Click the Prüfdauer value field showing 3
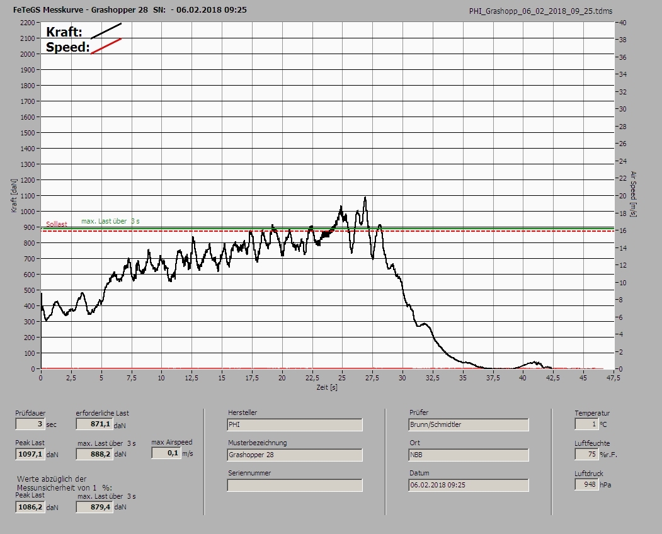 (x=30, y=424)
